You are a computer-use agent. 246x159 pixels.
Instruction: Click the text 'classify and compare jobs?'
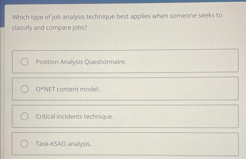coord(50,28)
